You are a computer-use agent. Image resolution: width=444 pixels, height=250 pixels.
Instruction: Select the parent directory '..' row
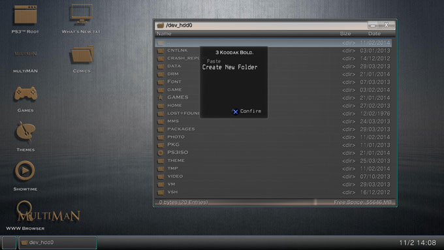pyautogui.click(x=273, y=42)
